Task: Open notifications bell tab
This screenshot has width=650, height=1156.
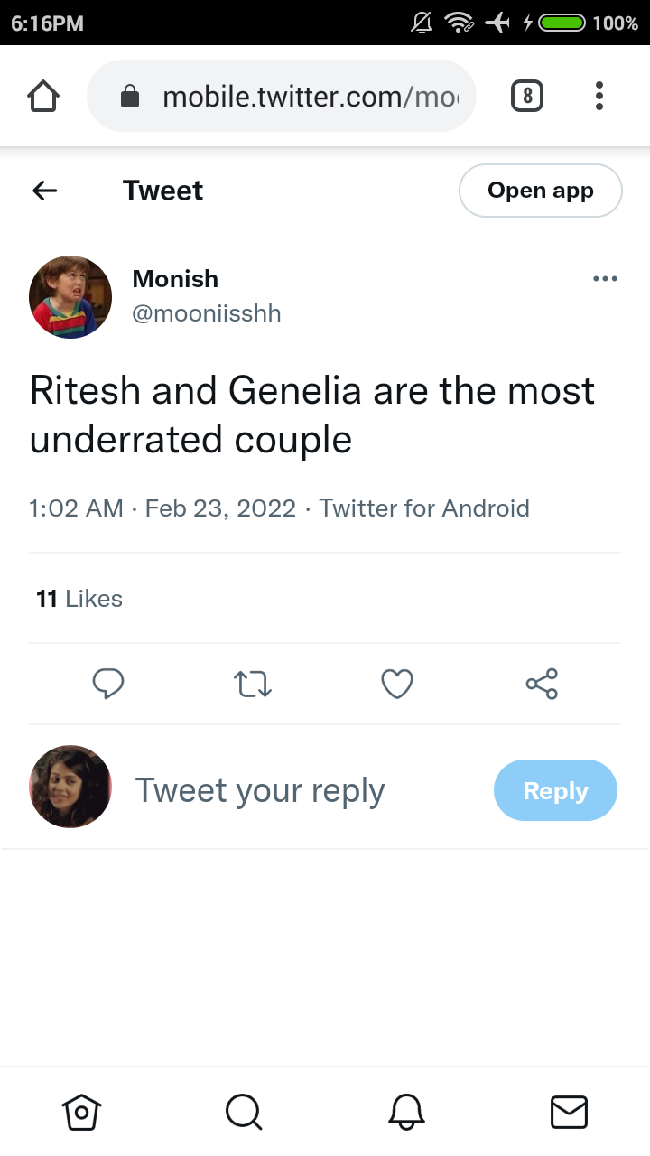Action: point(406,1112)
